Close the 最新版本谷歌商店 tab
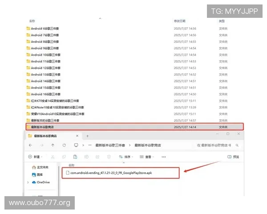 pos(77,136)
